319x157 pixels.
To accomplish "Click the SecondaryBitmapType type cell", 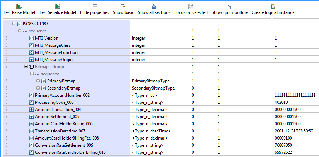I will [153, 88].
